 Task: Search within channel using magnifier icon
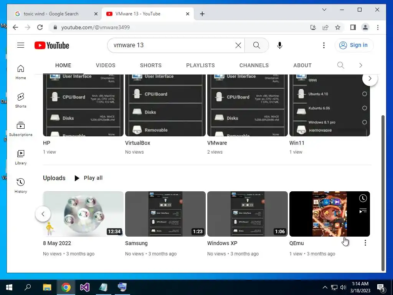[340, 65]
